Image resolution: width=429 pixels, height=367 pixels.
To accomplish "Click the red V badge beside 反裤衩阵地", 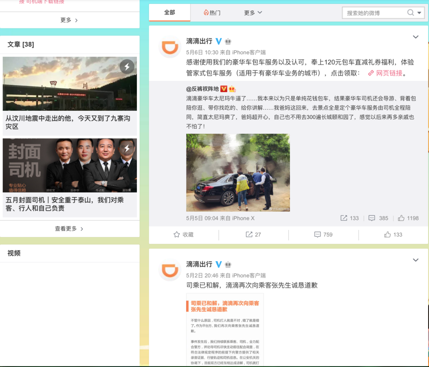I will [x=224, y=89].
